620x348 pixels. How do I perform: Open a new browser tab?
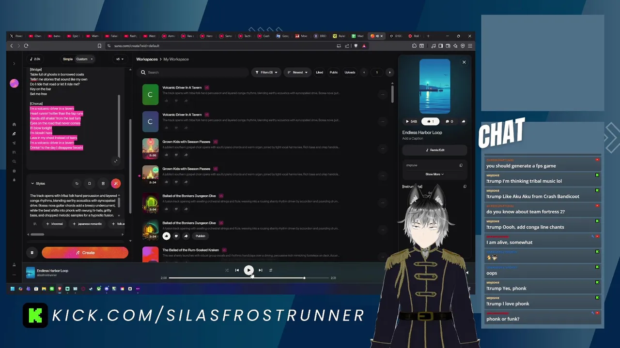(x=428, y=36)
